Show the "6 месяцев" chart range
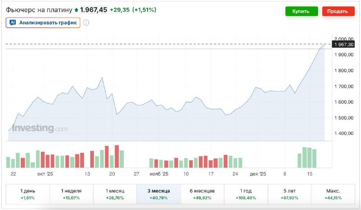This screenshot has width=361, height=210. (x=202, y=194)
